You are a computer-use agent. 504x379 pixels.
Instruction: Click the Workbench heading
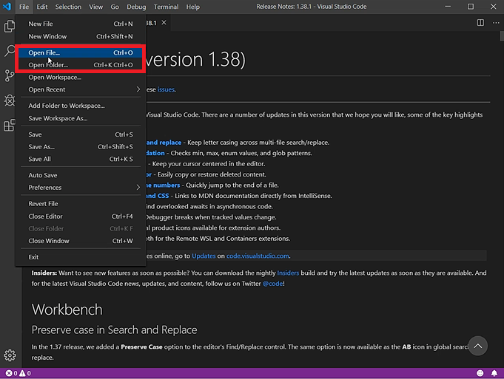coord(67,310)
